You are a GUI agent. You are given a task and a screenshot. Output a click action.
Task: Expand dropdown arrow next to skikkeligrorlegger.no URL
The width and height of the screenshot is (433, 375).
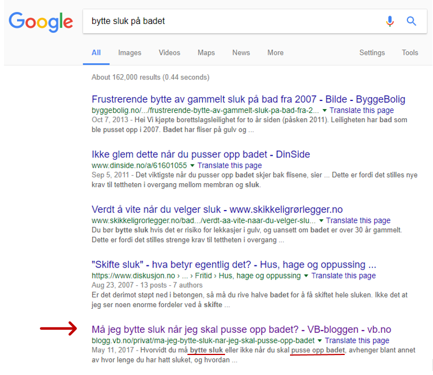click(x=321, y=220)
